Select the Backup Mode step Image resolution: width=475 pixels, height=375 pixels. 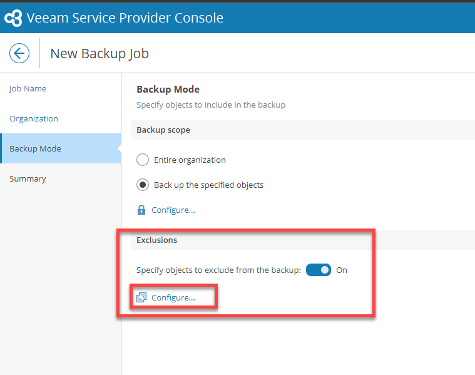click(x=35, y=149)
